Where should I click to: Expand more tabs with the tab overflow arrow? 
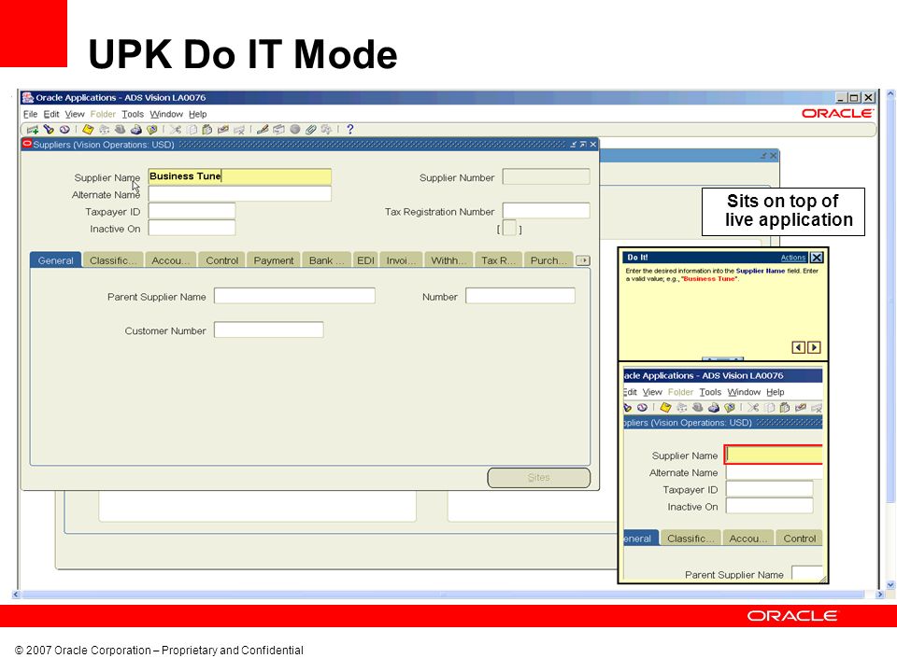(583, 260)
